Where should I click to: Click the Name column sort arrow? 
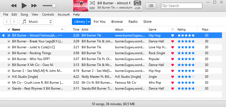pos(62,29)
